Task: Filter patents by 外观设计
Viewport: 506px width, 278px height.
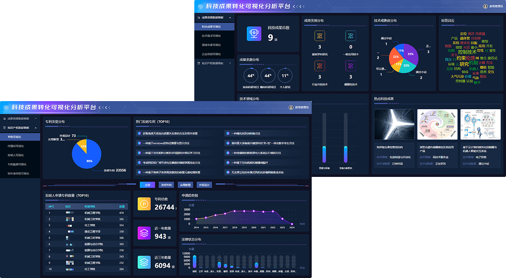Action: click(x=204, y=185)
